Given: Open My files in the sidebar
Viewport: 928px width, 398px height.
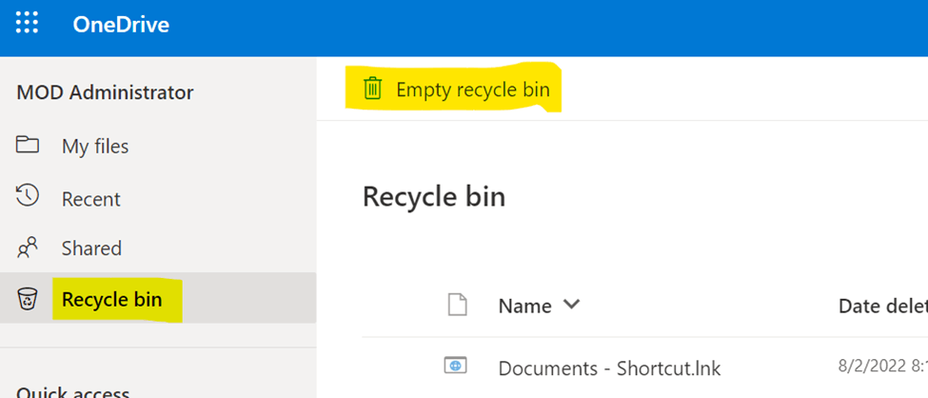Looking at the screenshot, I should (x=94, y=147).
